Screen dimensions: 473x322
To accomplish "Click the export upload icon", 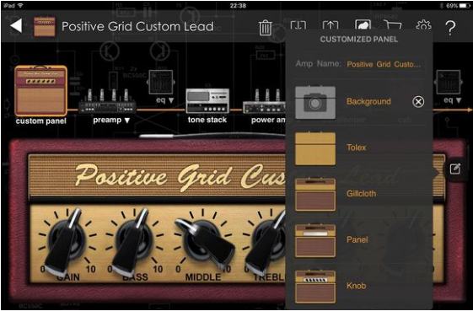I will tap(331, 26).
